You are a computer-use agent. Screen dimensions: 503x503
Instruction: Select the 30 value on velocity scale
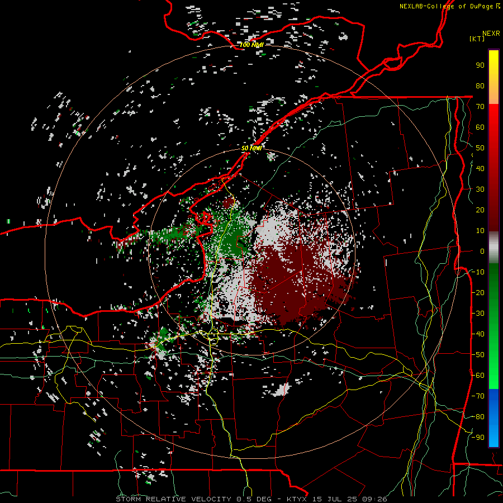point(480,189)
